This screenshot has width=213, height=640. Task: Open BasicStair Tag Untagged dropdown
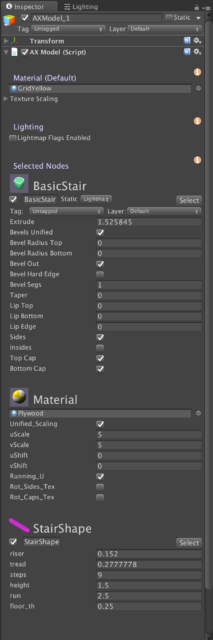click(x=67, y=211)
